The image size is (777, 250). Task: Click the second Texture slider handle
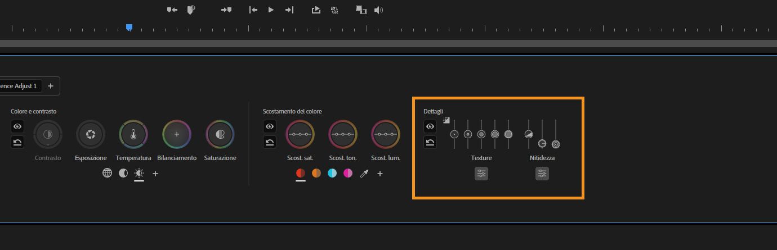pyautogui.click(x=468, y=134)
